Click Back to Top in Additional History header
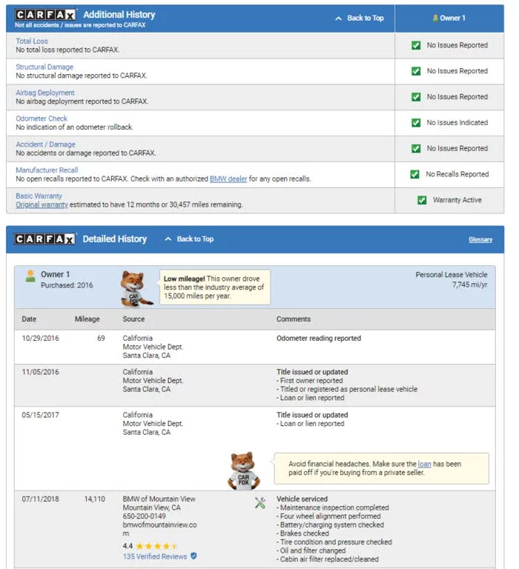The image size is (519, 569). click(x=359, y=18)
